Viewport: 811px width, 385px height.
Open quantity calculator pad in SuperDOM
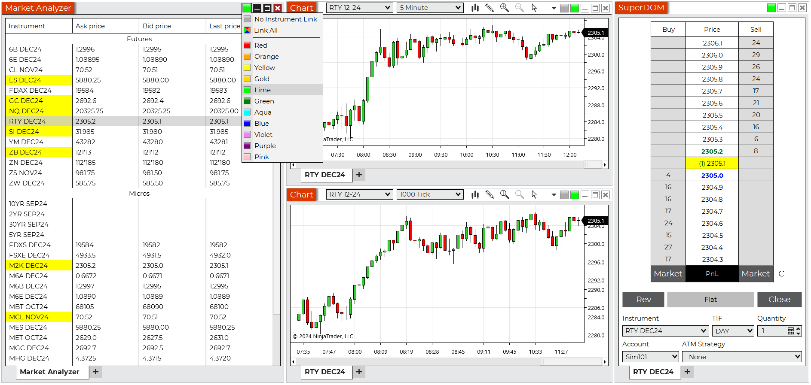790,331
